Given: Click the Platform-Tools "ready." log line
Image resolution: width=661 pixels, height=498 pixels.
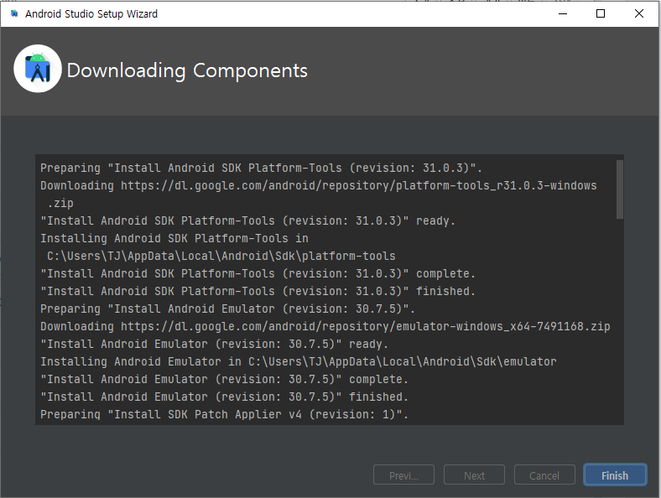Looking at the screenshot, I should [247, 220].
